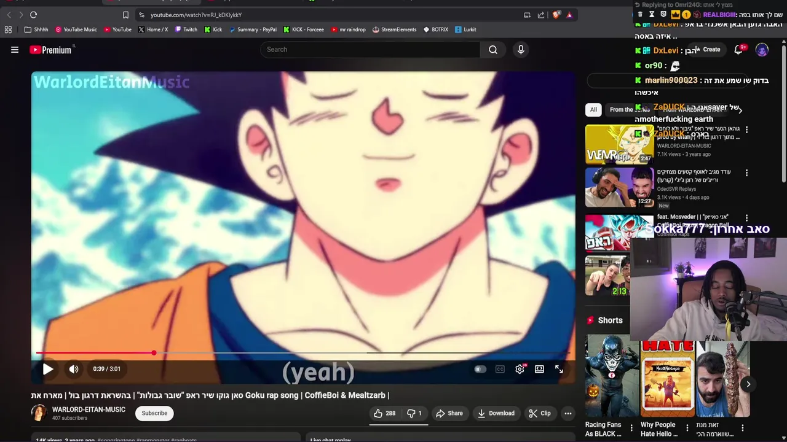Toggle closed captions CC button
The width and height of the screenshot is (787, 442).
(500, 369)
